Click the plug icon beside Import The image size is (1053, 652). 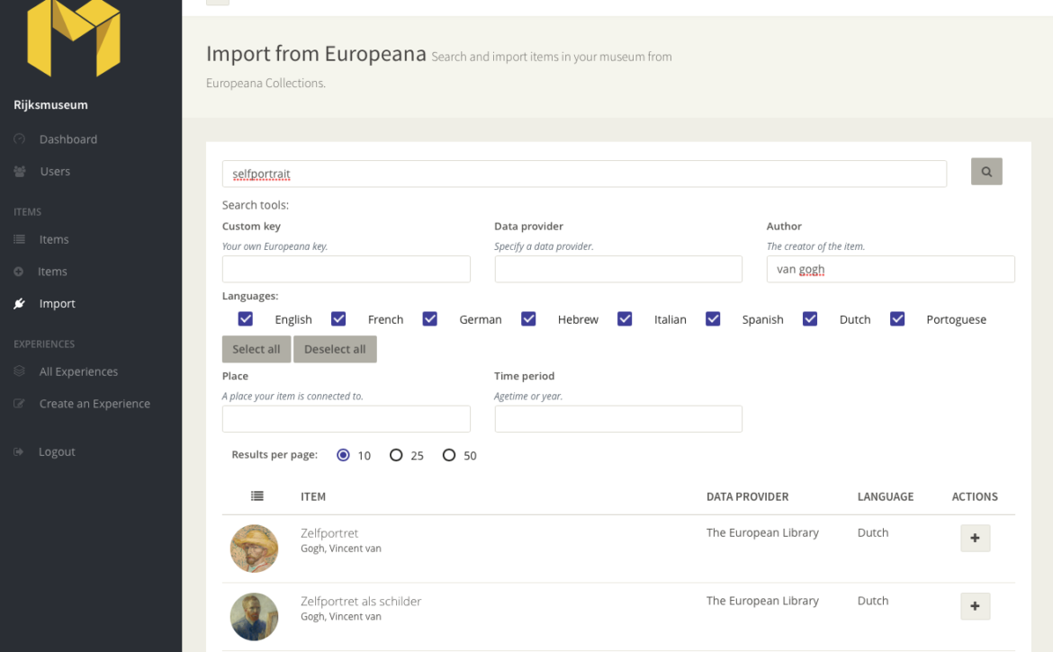(x=20, y=303)
